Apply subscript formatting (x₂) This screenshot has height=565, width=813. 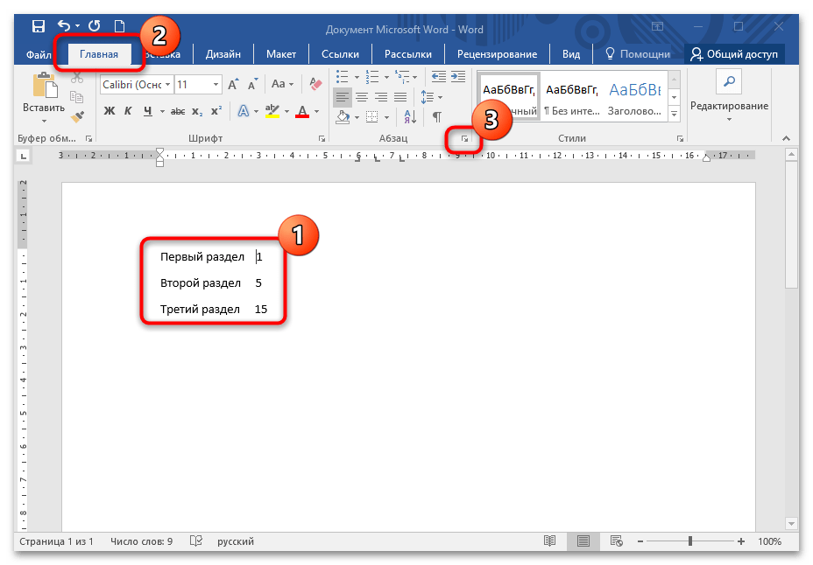197,111
